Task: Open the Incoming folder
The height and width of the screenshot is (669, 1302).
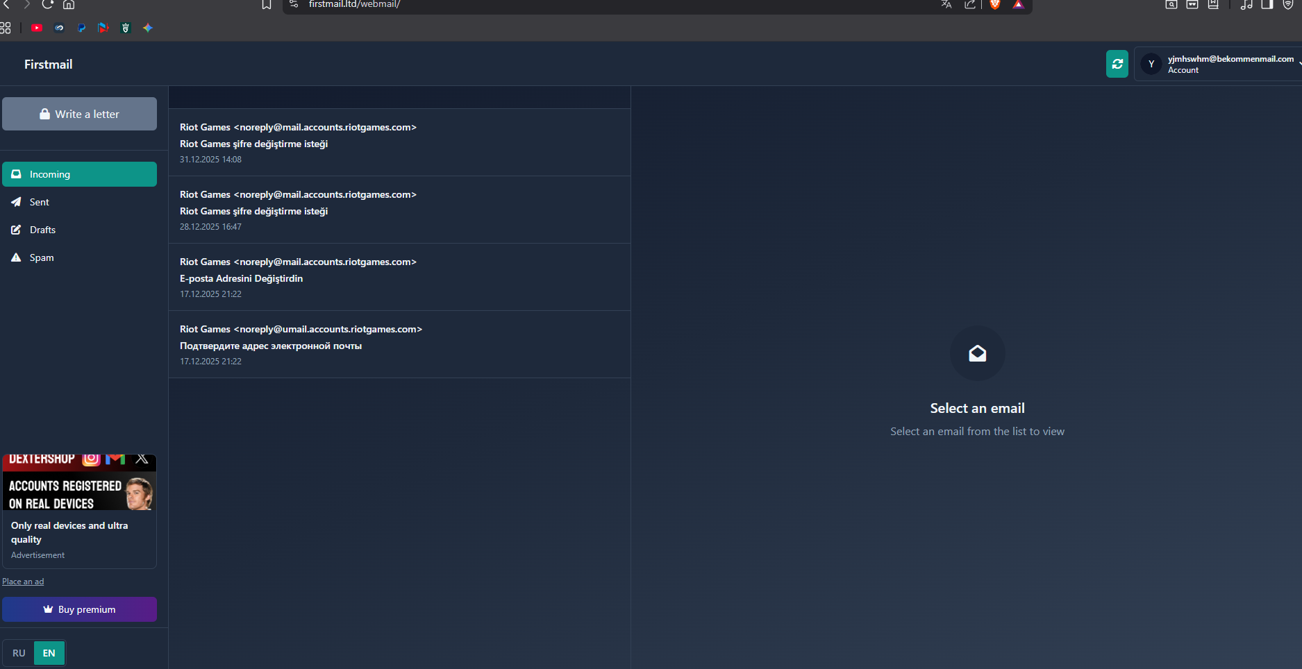Action: point(79,174)
